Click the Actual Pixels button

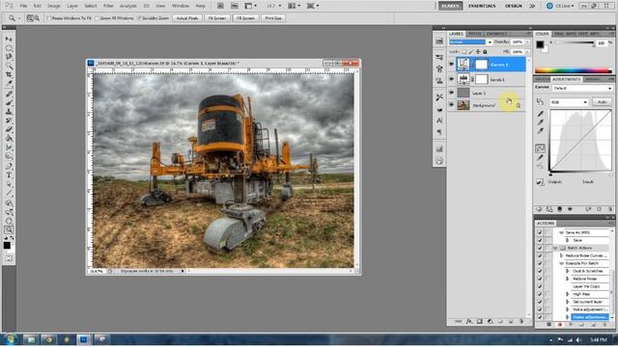click(187, 18)
